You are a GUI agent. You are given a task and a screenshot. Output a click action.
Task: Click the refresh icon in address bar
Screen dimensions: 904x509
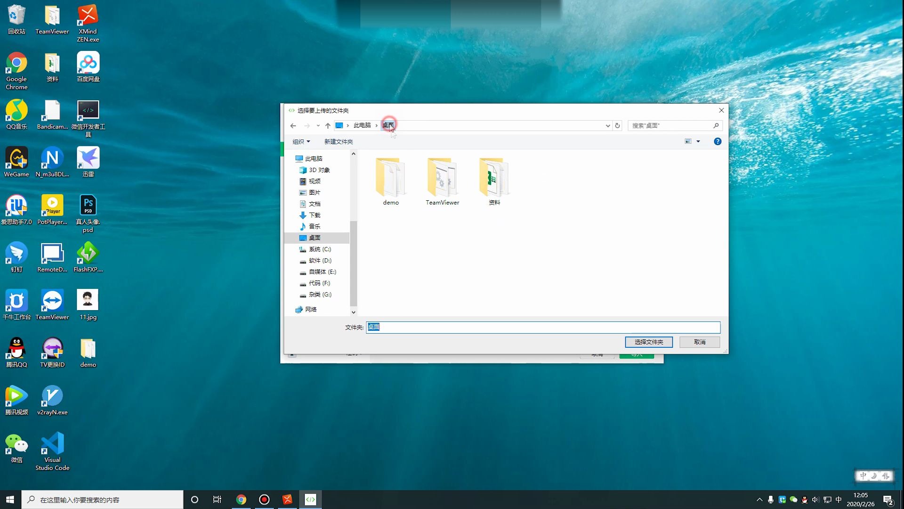[x=617, y=125]
